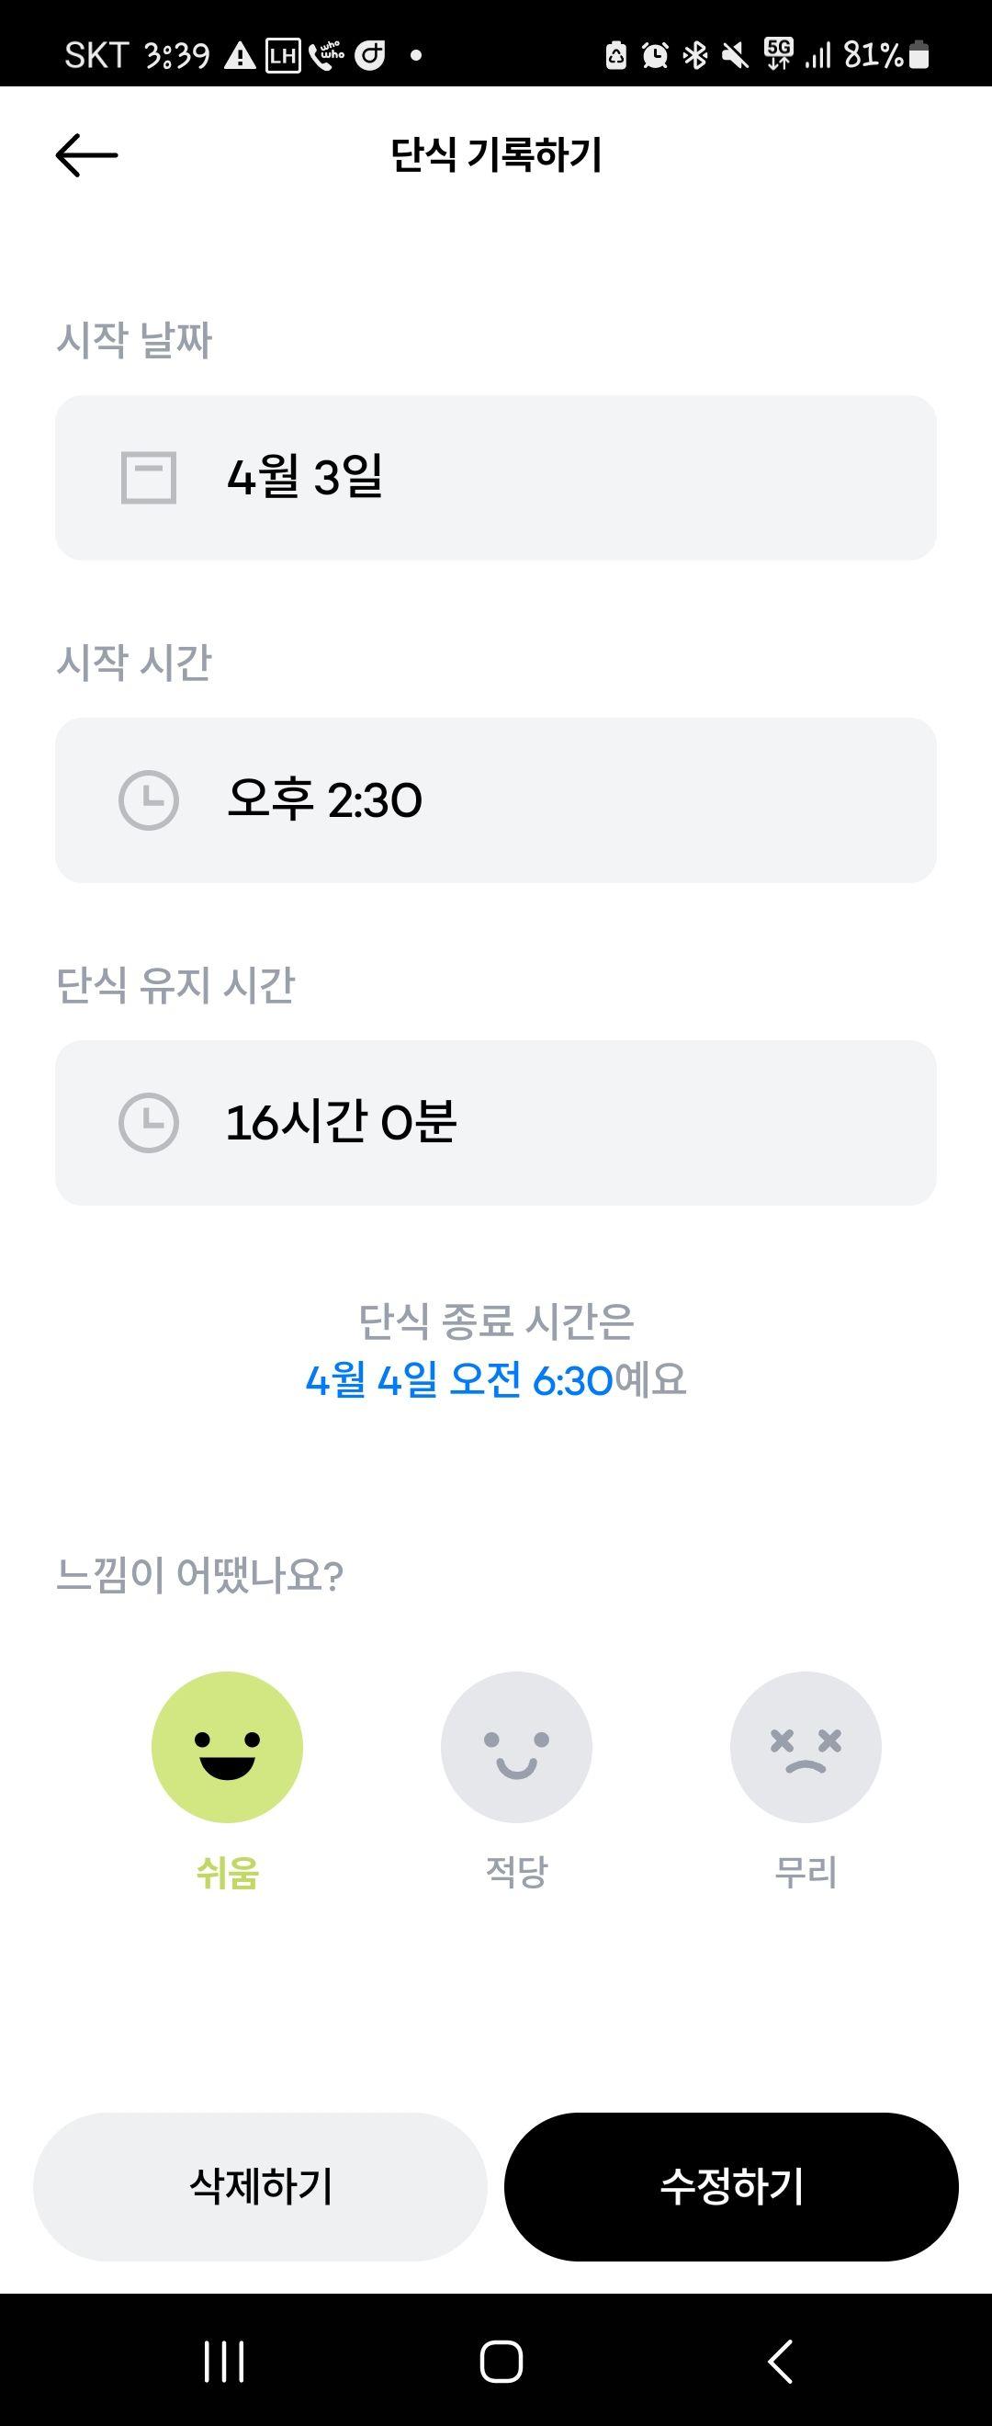Select the 적당 smiling face emoji

point(517,1747)
